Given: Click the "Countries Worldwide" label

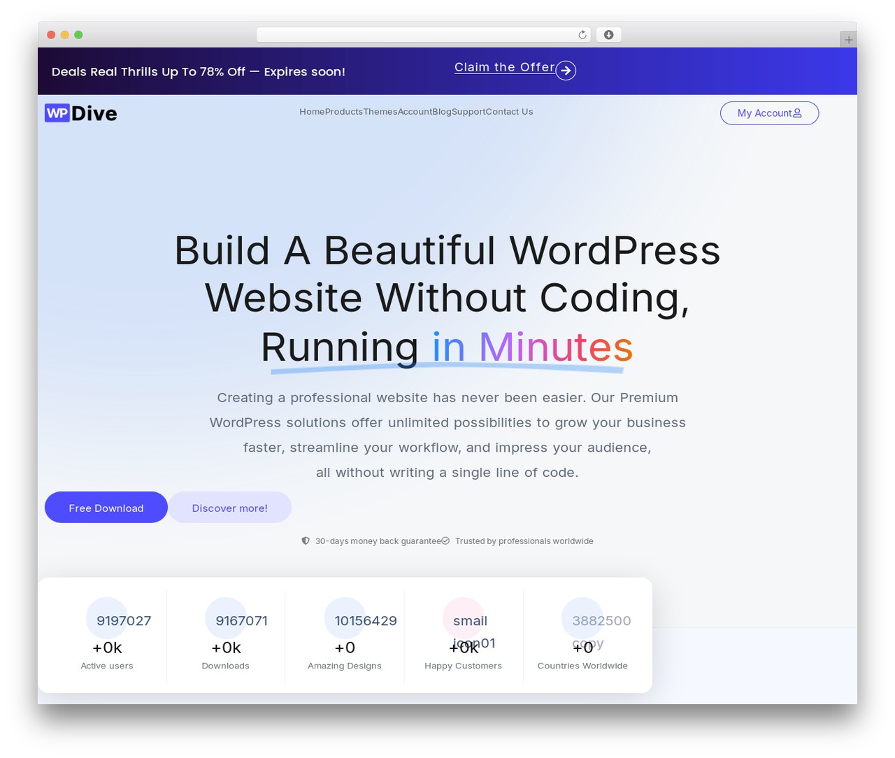Looking at the screenshot, I should tap(582, 666).
